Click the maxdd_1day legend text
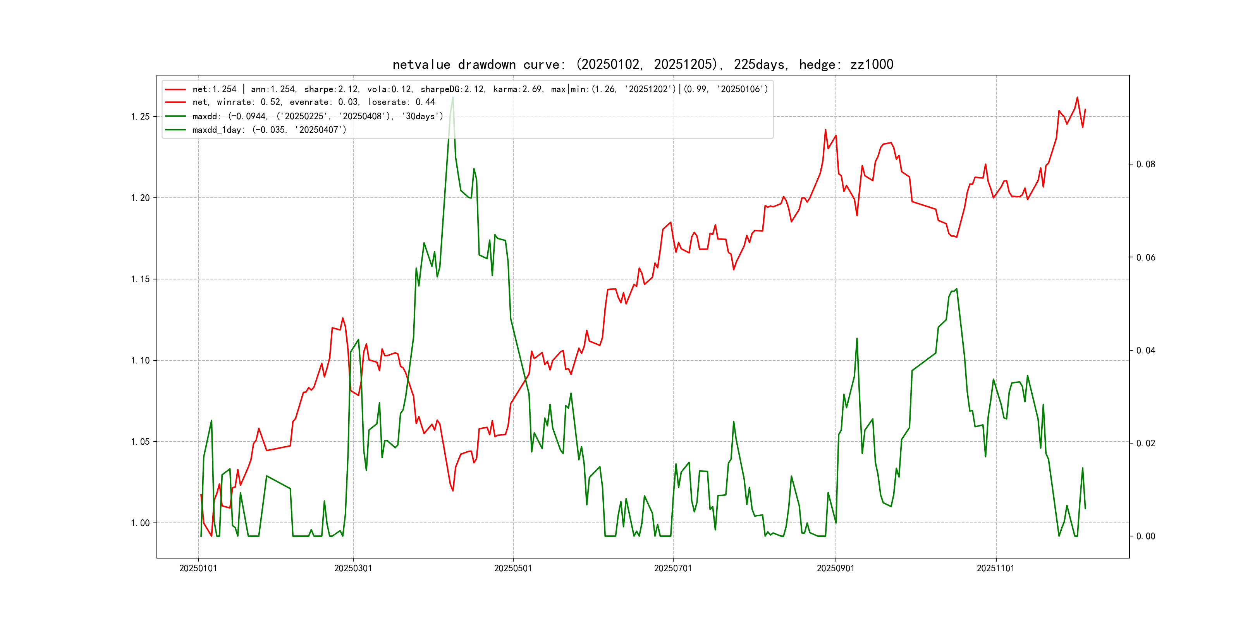Viewport: 1255px width, 627px height. click(269, 130)
